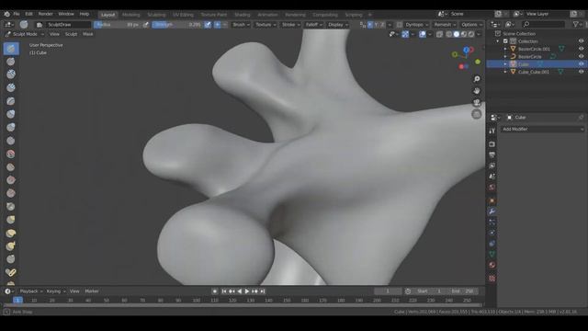Open the Sculpt Mode selector
Screen dimensions: 588x331
[x=25, y=34]
